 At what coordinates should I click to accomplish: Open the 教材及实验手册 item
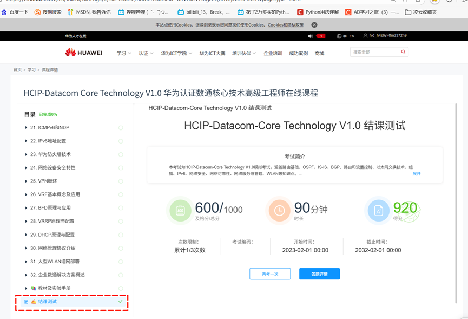pos(51,288)
